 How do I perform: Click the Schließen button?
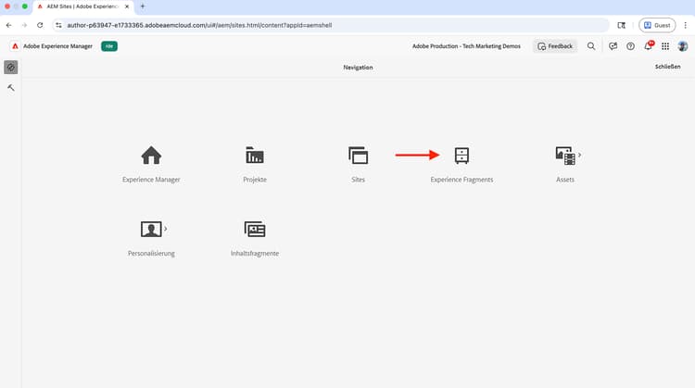[x=667, y=67]
